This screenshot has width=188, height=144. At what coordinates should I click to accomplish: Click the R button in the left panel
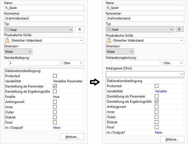(80, 29)
